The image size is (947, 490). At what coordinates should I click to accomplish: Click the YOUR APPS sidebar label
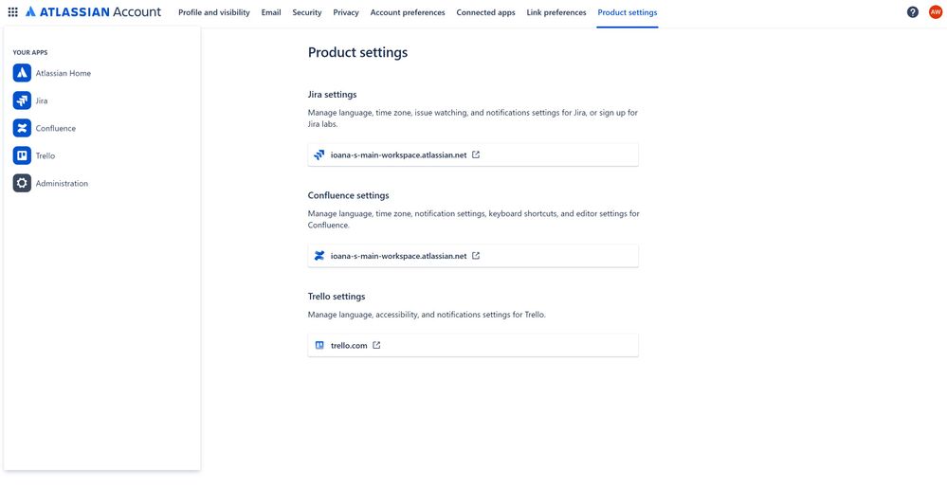(30, 52)
